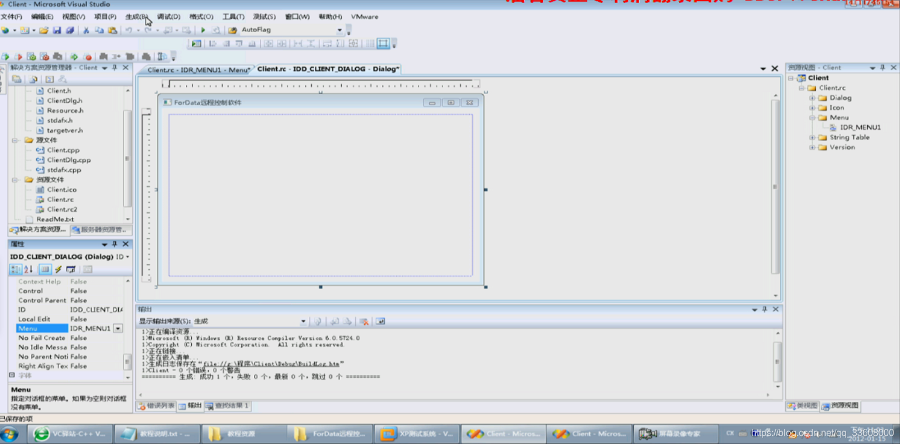The height and width of the screenshot is (444, 900).
Task: Collapse the 源文件 folder in Solution Explorer
Action: click(x=15, y=140)
